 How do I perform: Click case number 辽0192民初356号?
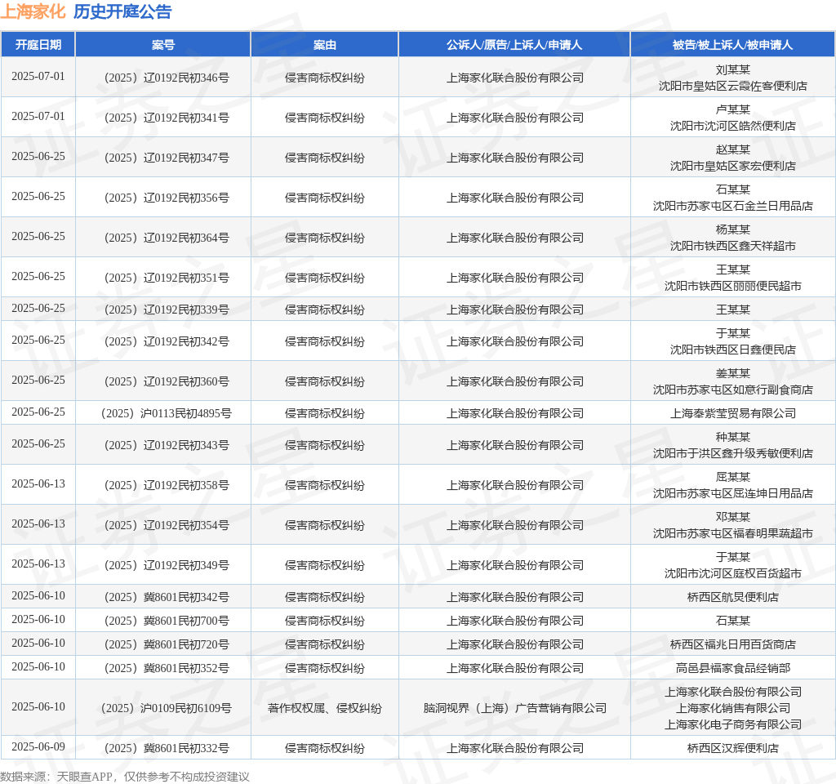(x=167, y=198)
